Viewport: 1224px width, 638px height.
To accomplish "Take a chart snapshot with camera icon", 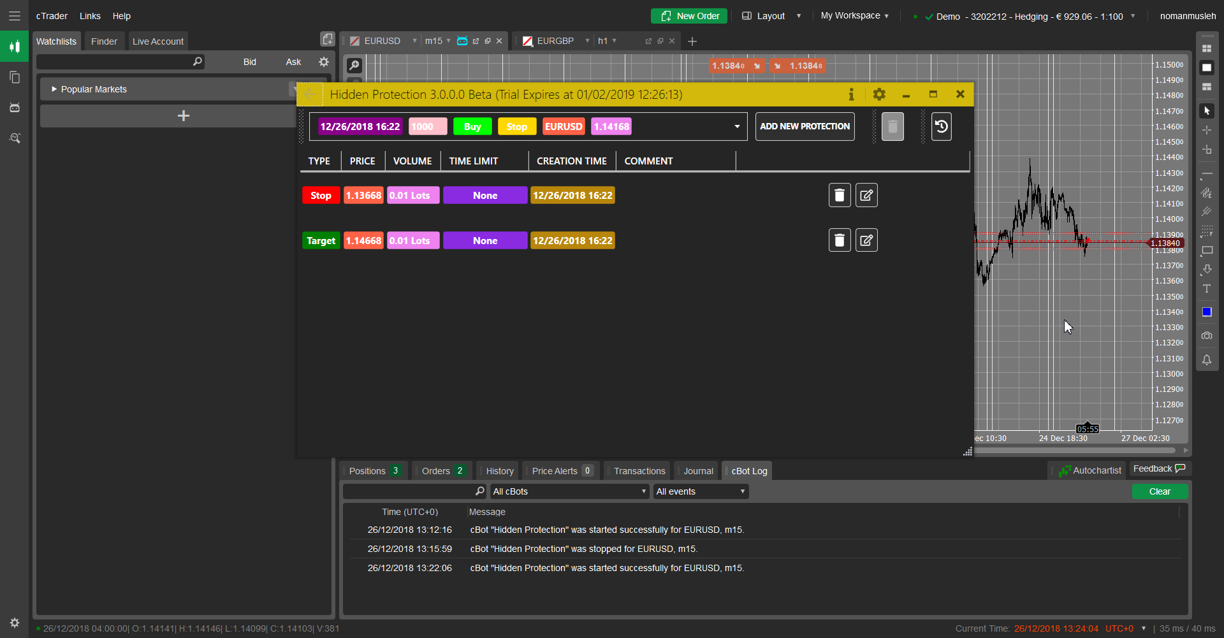I will point(1206,335).
